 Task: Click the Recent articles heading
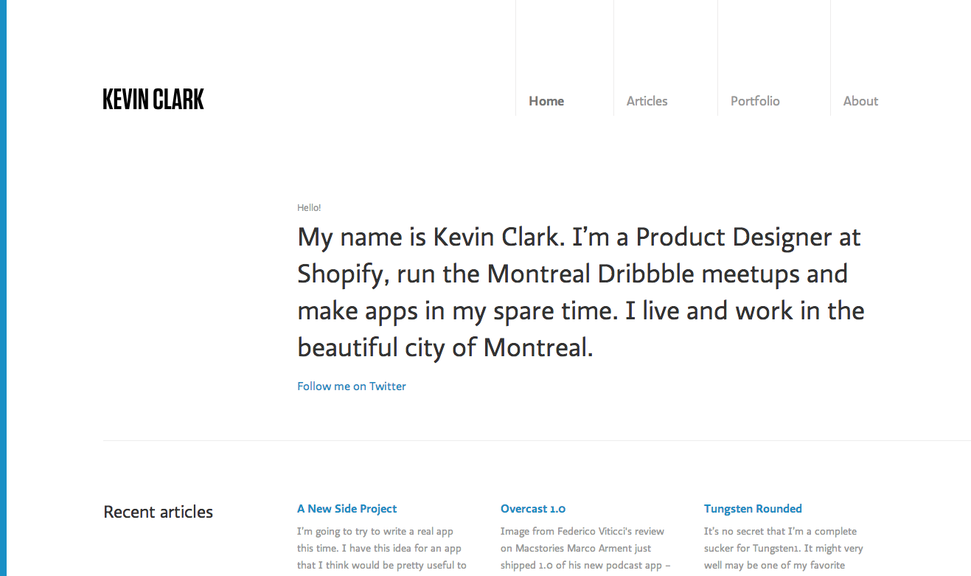[x=159, y=512]
